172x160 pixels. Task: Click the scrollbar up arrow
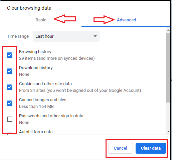pyautogui.click(x=168, y=30)
